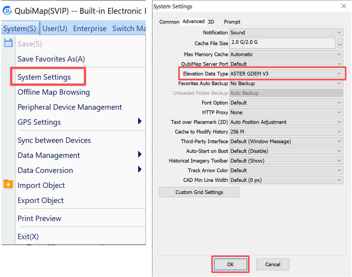This screenshot has height=277, width=352.
Task: Open the System(S) menu
Action: coord(20,28)
